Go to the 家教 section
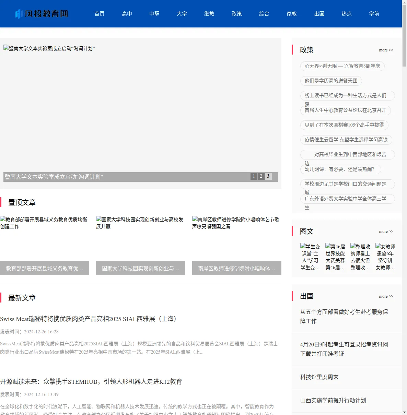 [292, 14]
